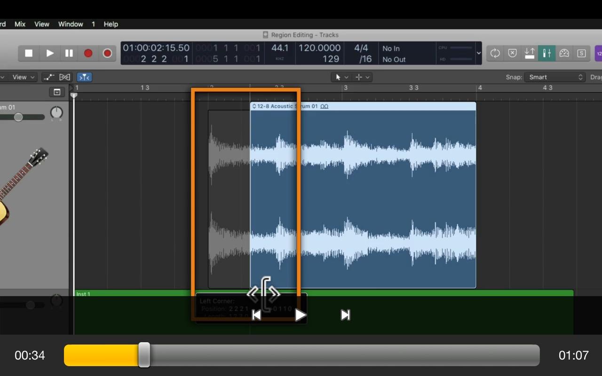The height and width of the screenshot is (376, 602).
Task: Click the tempo value 120.0000
Action: click(x=319, y=48)
